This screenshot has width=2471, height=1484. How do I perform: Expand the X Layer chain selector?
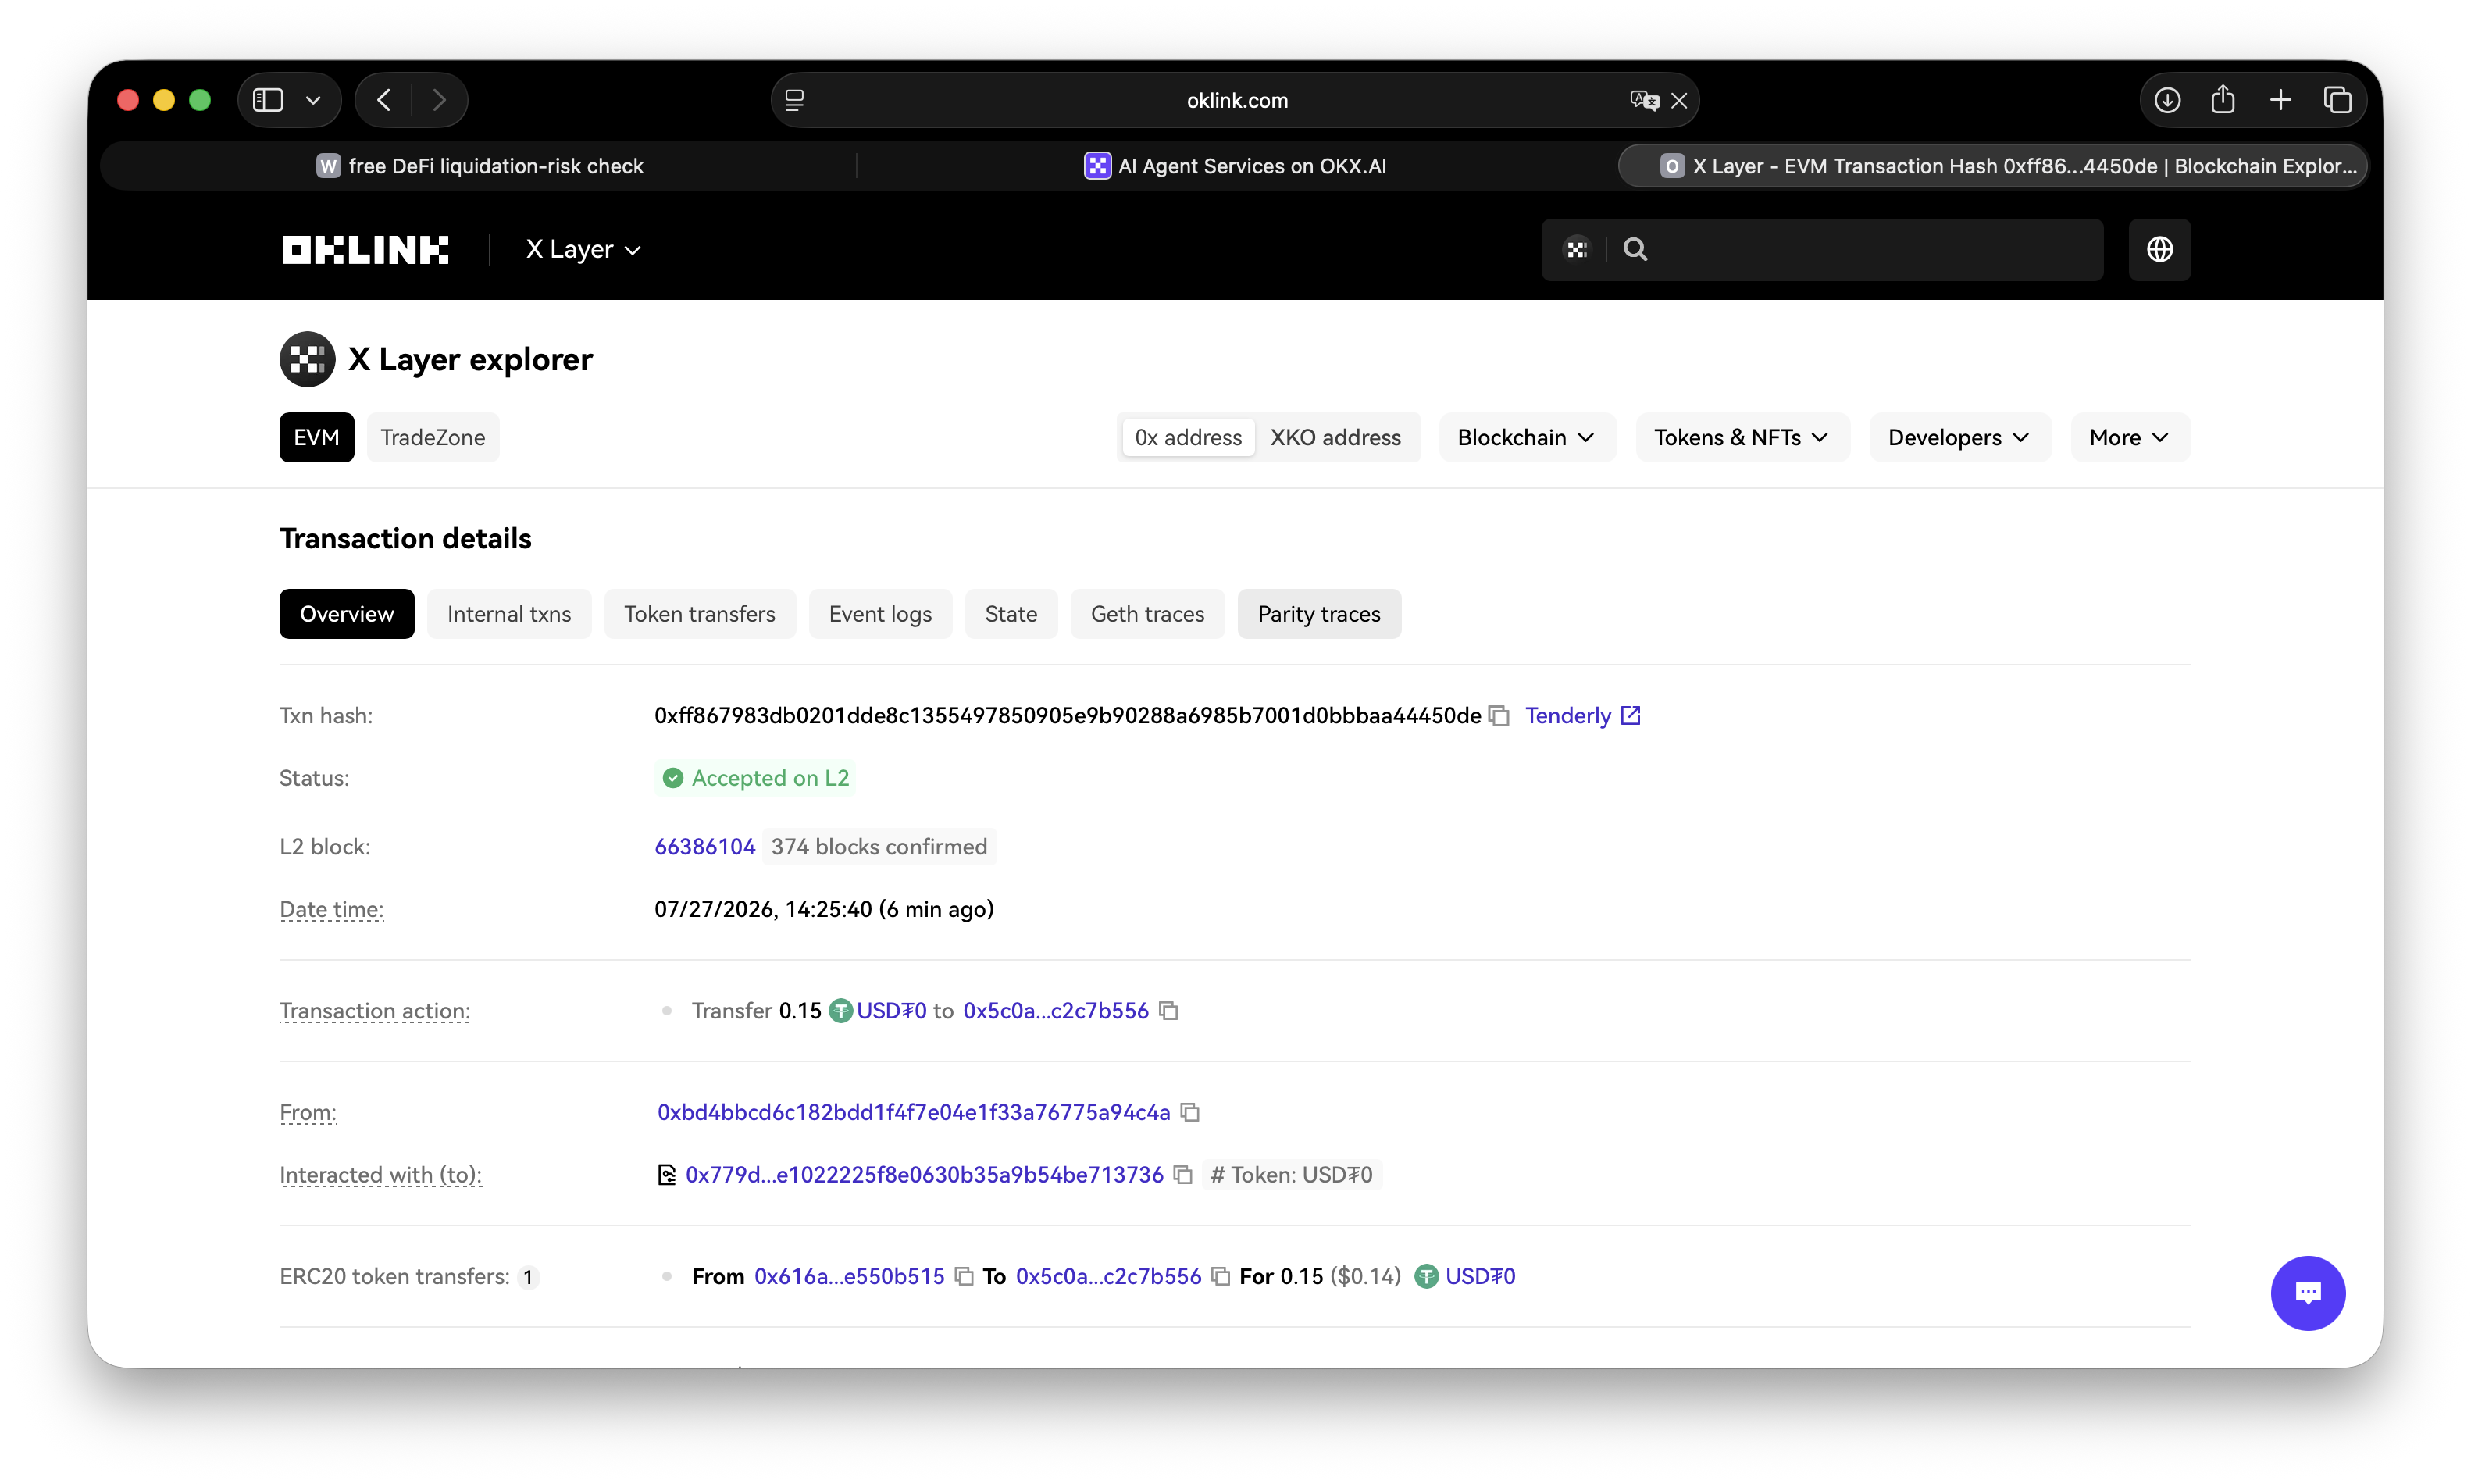click(x=583, y=250)
